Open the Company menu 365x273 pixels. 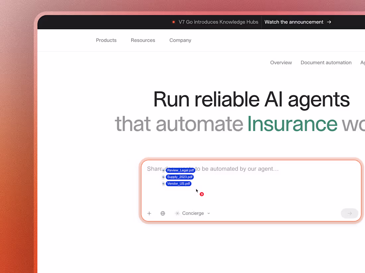point(180,40)
